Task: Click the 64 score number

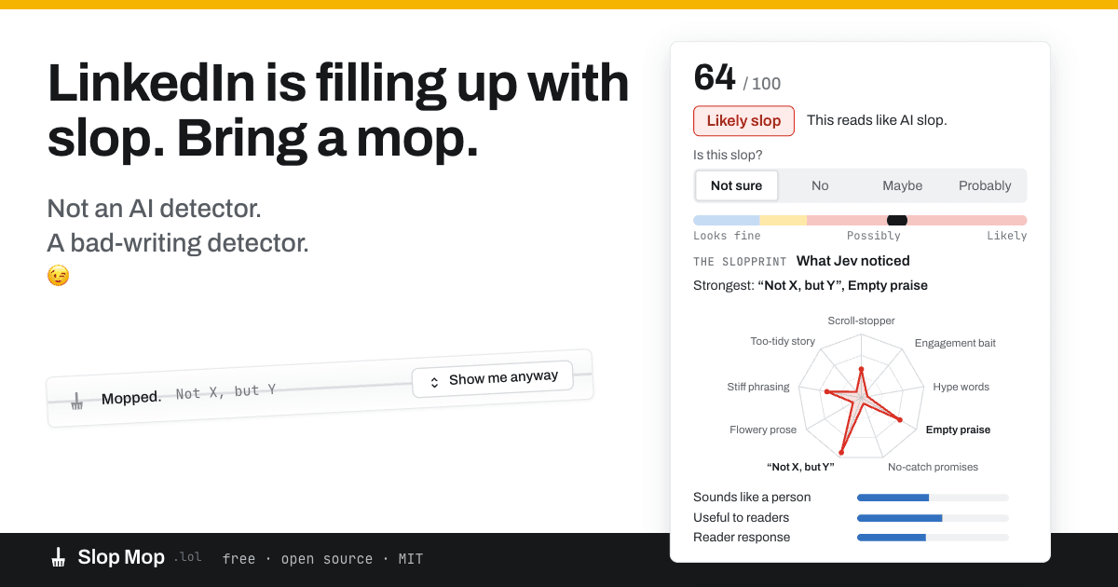Action: click(715, 78)
